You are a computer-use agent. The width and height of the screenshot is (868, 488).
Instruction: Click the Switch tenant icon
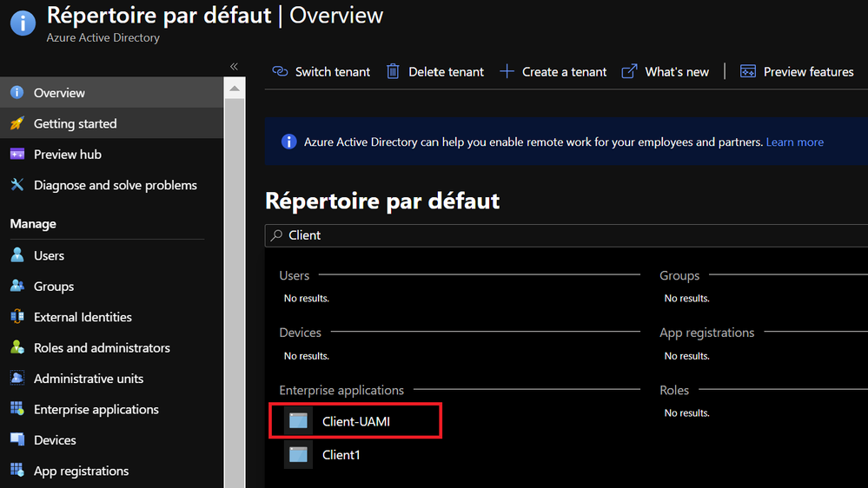click(280, 71)
